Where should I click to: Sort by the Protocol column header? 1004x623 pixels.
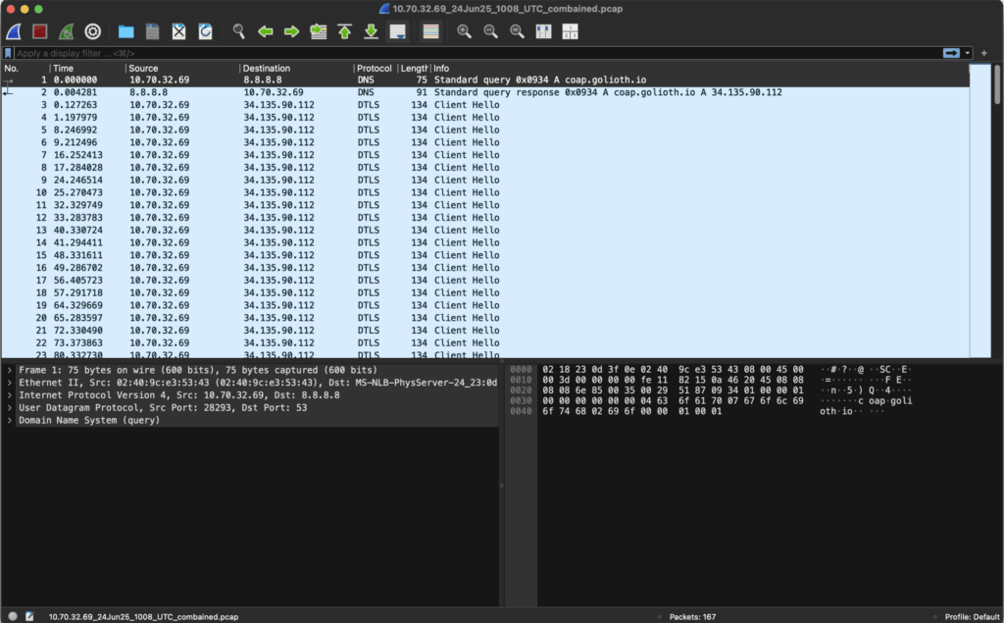point(375,68)
